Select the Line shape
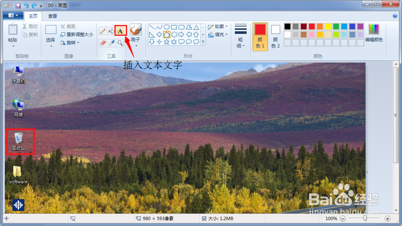 (152, 27)
